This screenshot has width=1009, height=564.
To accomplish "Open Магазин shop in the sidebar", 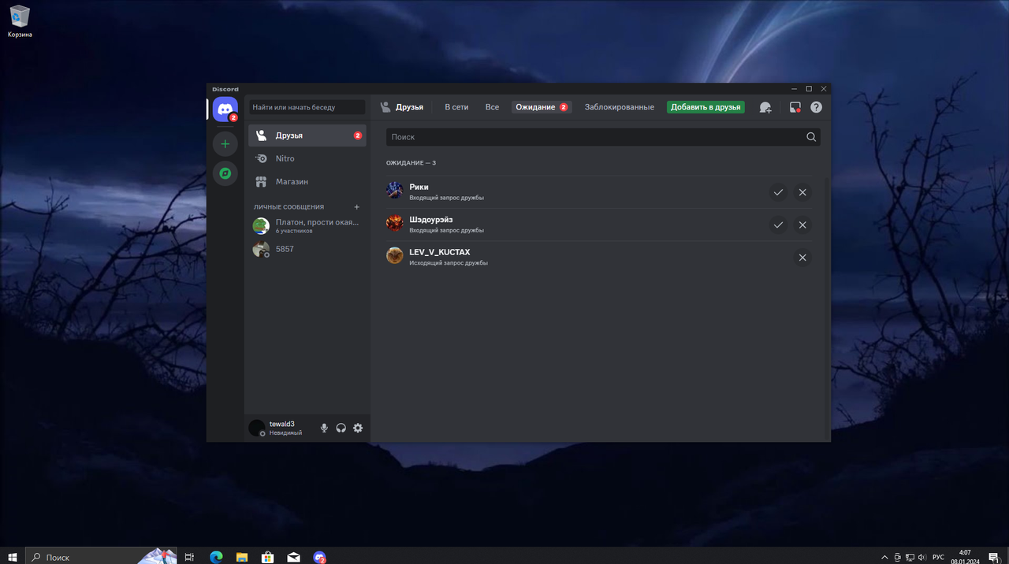I will [307, 182].
